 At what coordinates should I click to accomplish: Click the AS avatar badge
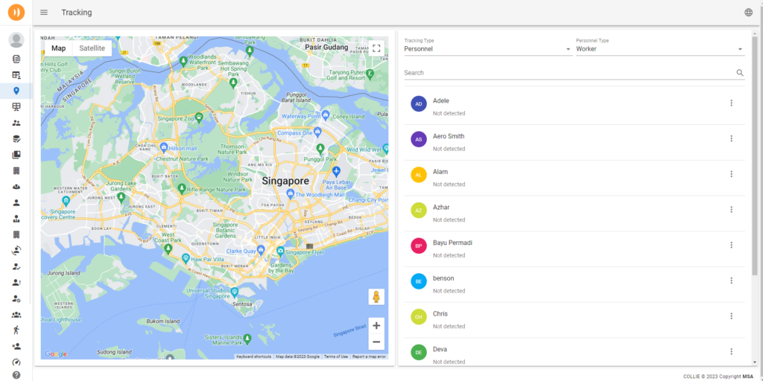(x=419, y=139)
